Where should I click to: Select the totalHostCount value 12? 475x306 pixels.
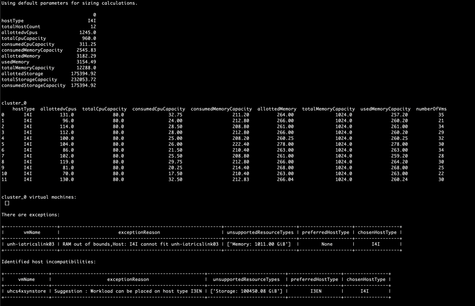coord(93,27)
